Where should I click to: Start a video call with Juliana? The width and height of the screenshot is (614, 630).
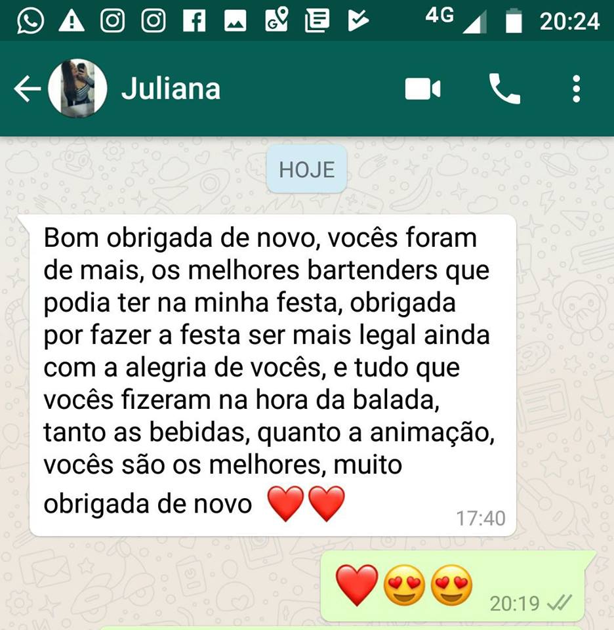(423, 89)
